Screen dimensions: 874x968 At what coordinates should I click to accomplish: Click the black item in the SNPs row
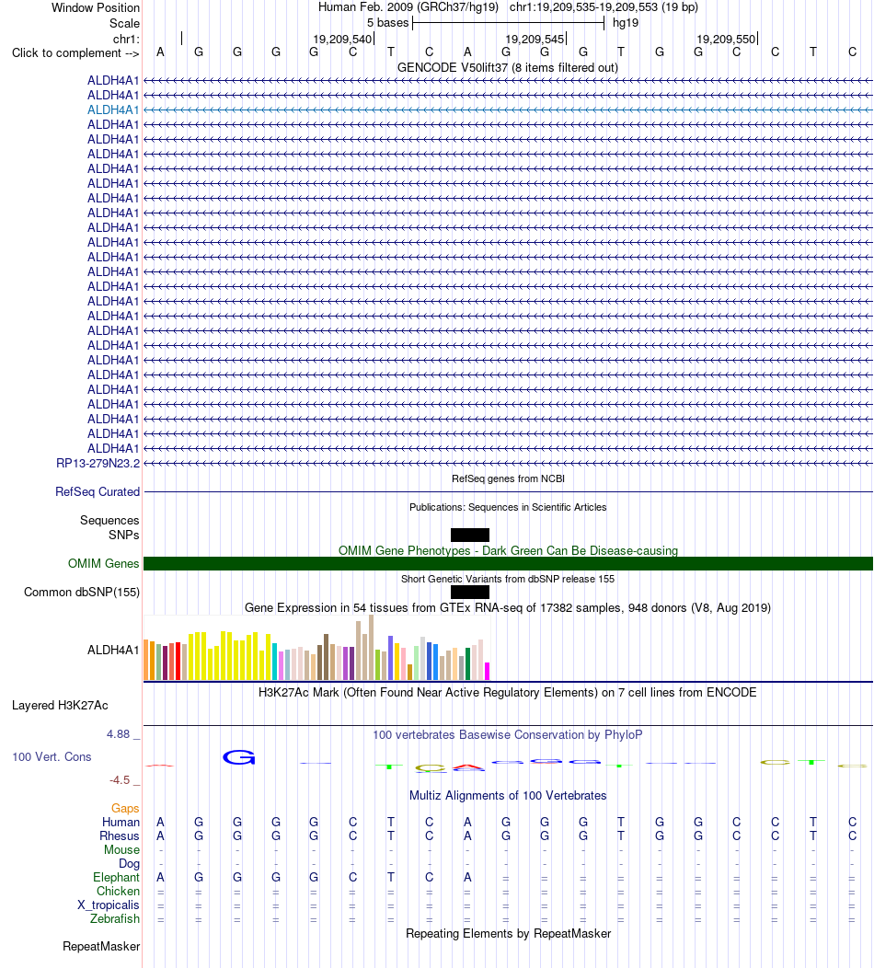470,536
